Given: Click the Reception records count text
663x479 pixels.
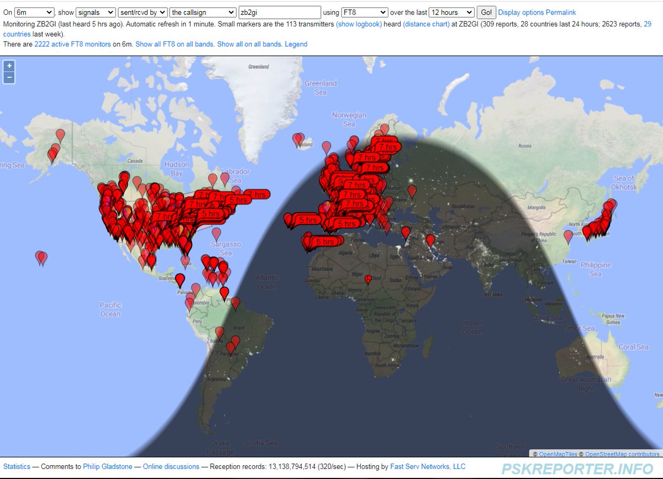Looking at the screenshot, I should [x=281, y=467].
